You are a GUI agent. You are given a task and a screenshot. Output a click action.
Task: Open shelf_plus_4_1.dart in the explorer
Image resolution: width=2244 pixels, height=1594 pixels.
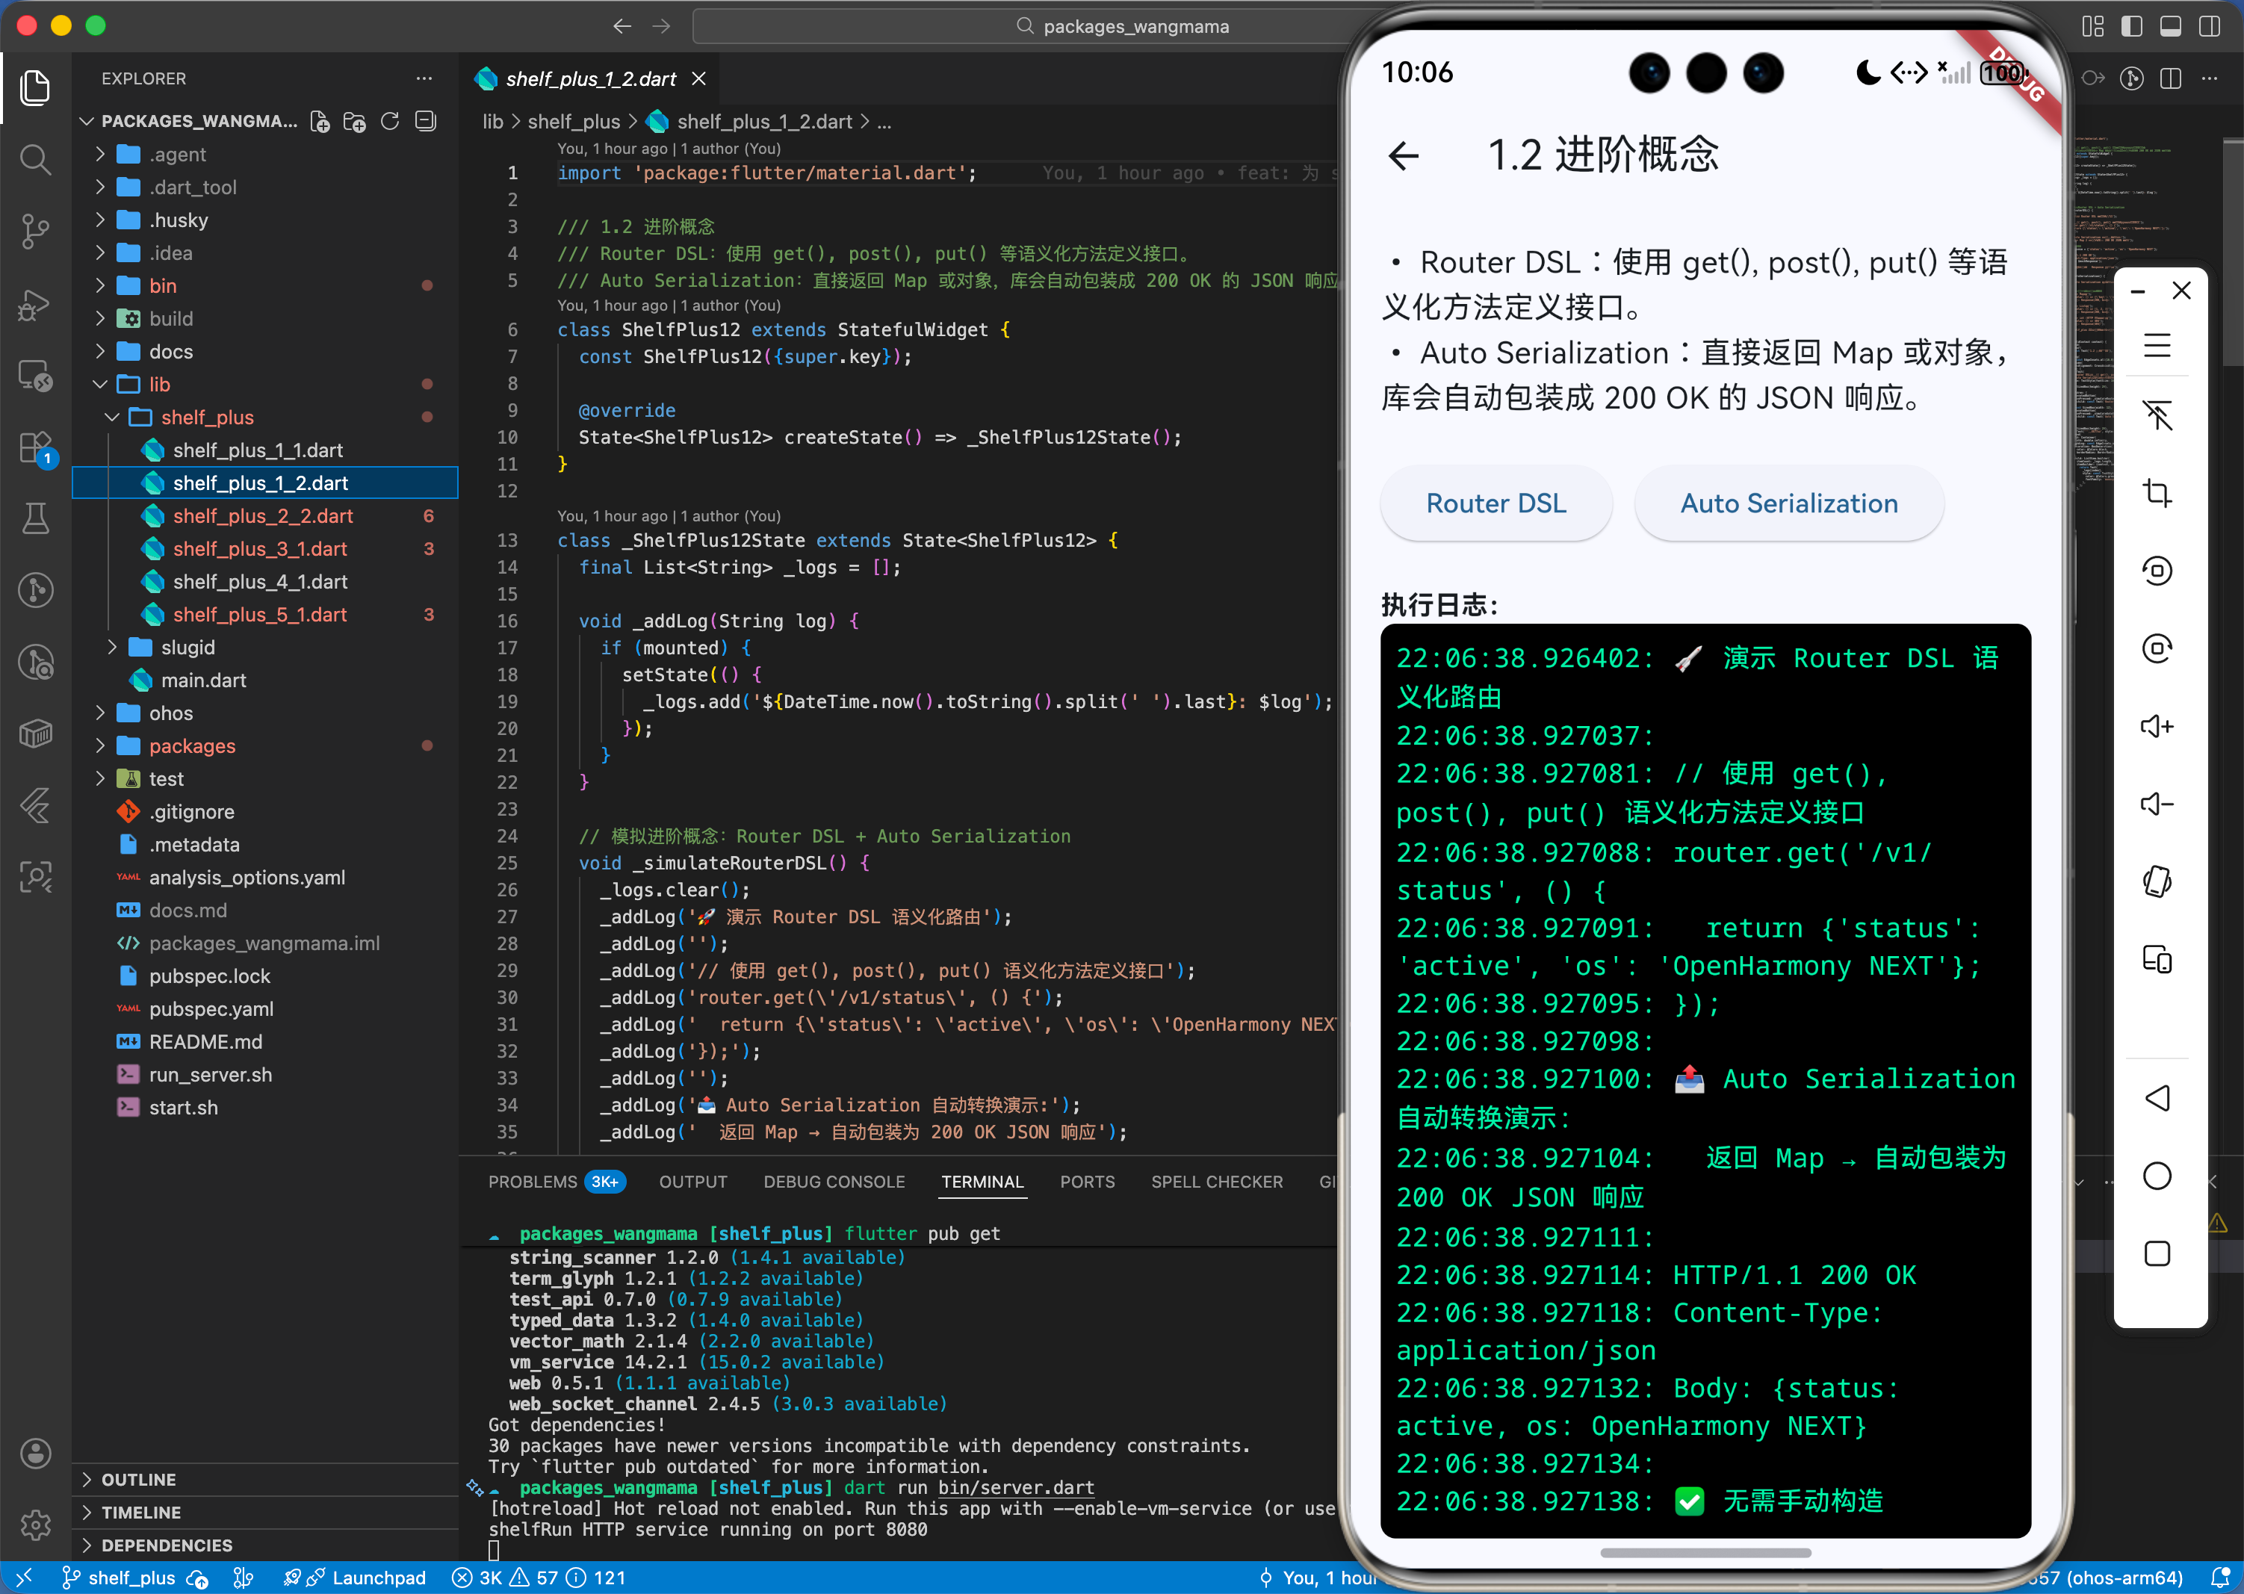[x=260, y=581]
